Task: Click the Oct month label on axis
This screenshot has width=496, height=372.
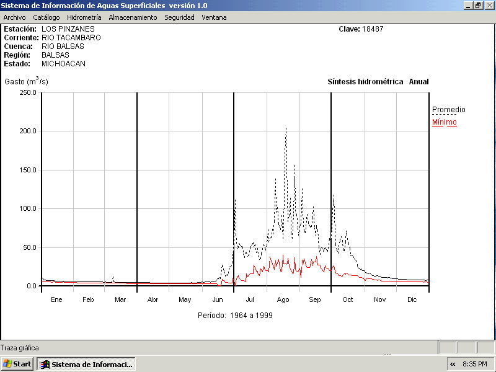Action: tap(348, 299)
